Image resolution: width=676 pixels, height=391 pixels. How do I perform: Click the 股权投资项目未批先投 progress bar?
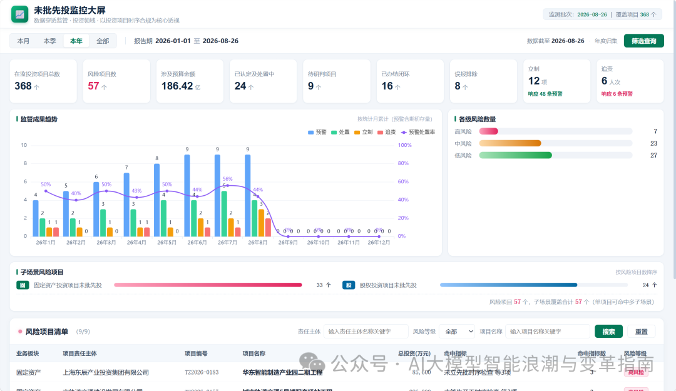(x=534, y=285)
